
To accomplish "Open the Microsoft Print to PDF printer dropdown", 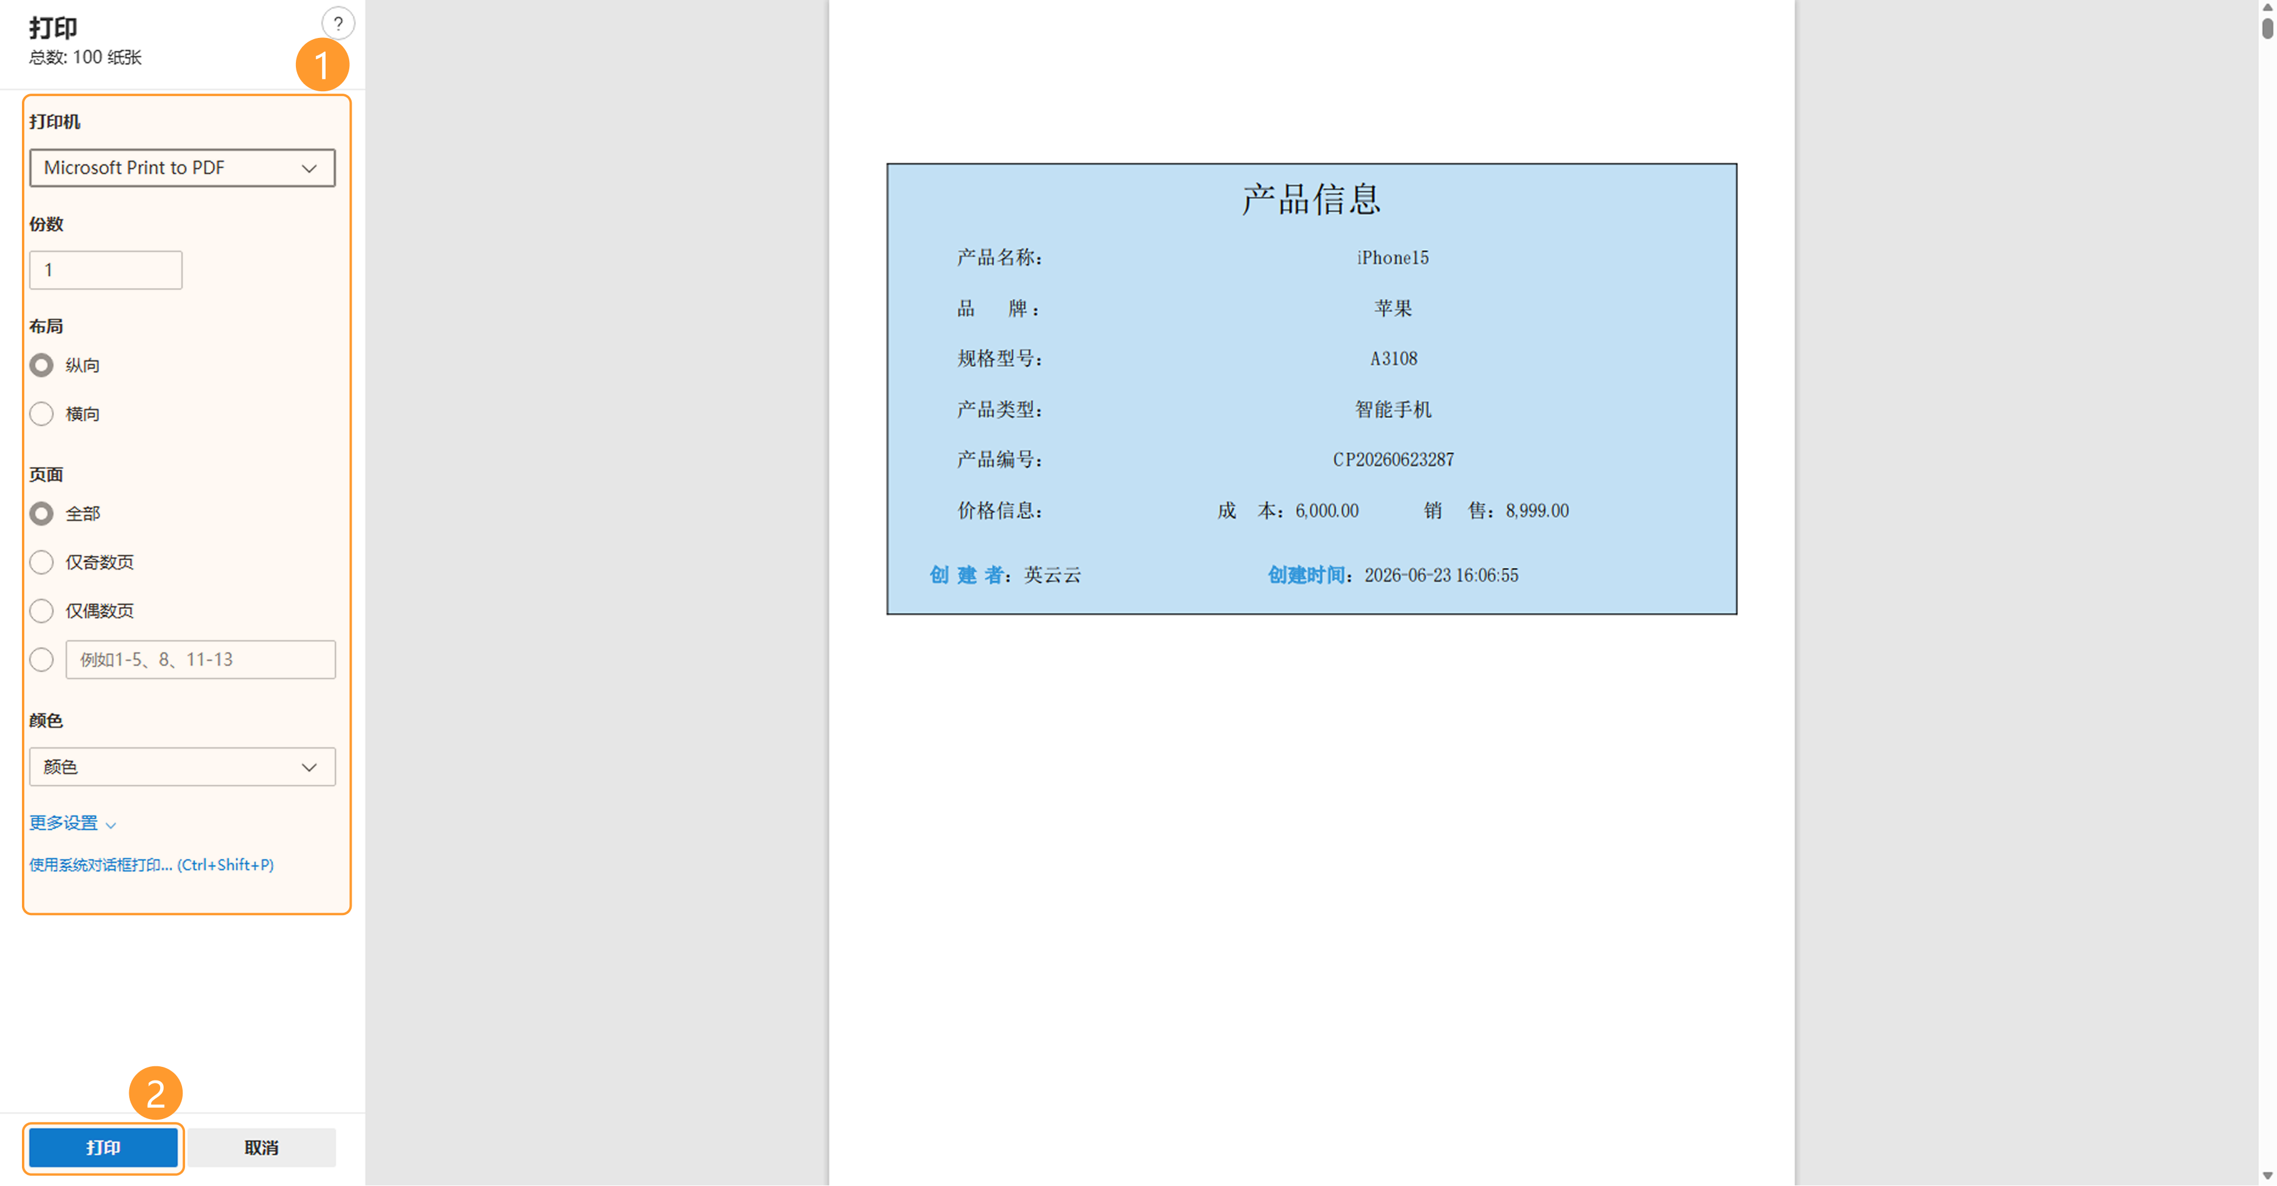I will [x=182, y=168].
